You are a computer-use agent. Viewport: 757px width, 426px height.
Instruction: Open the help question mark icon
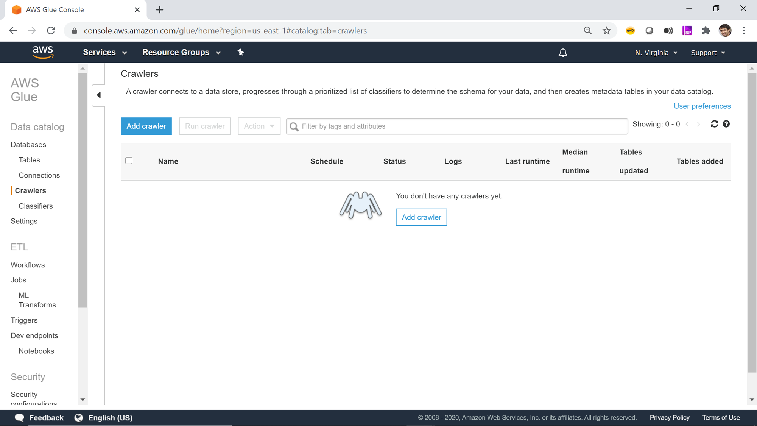pyautogui.click(x=726, y=124)
